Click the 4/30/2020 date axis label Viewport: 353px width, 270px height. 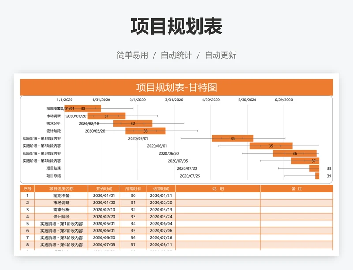tap(211, 100)
